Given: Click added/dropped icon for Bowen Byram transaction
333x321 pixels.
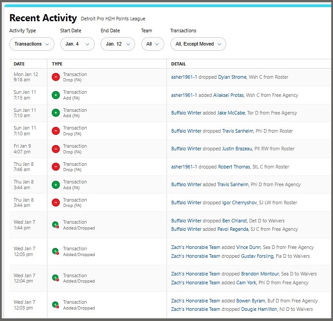Looking at the screenshot, I should [56, 305].
